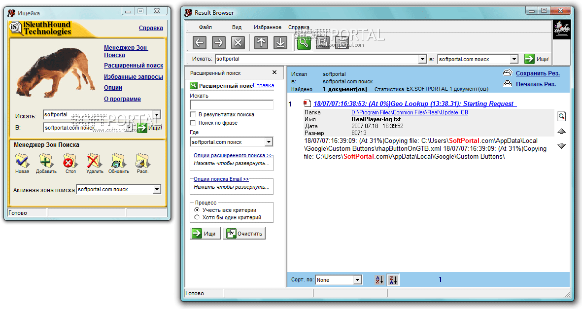582x309 pixels.
Task: Select the Хотя бы один критерий radio button
Action: (x=197, y=217)
